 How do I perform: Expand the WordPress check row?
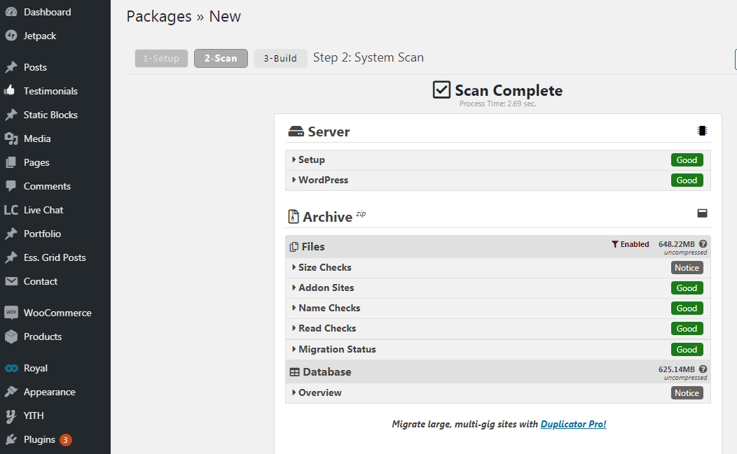click(x=322, y=180)
